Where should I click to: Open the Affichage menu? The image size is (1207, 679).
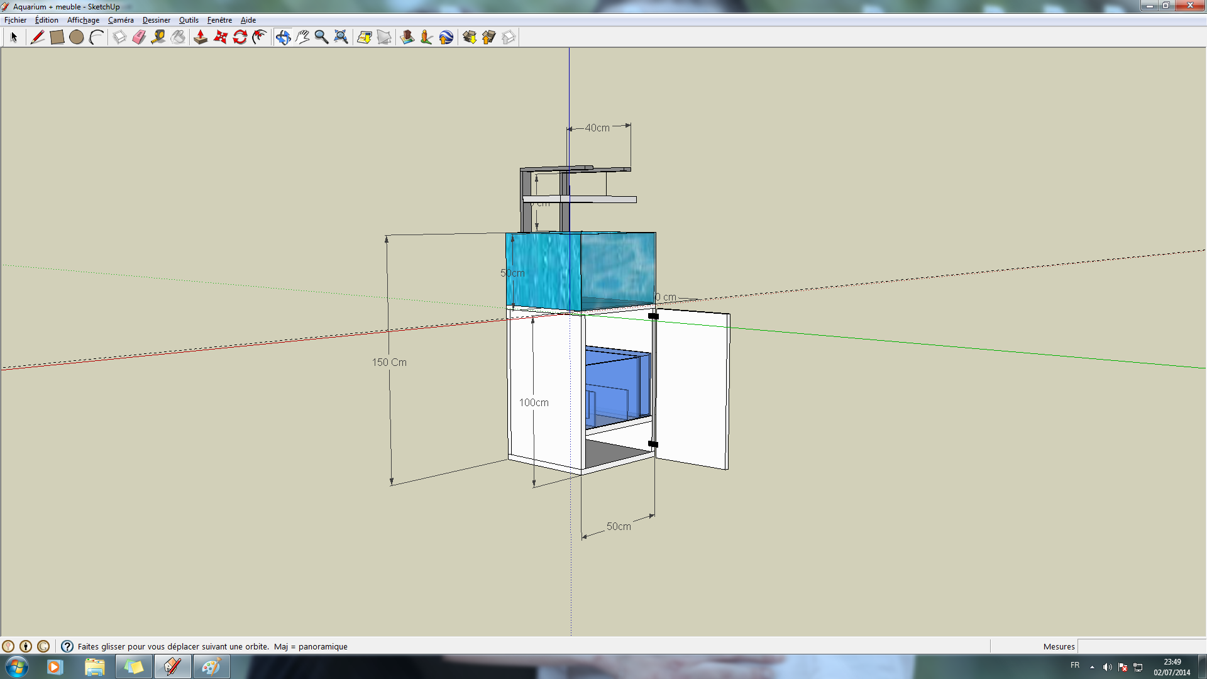(83, 19)
